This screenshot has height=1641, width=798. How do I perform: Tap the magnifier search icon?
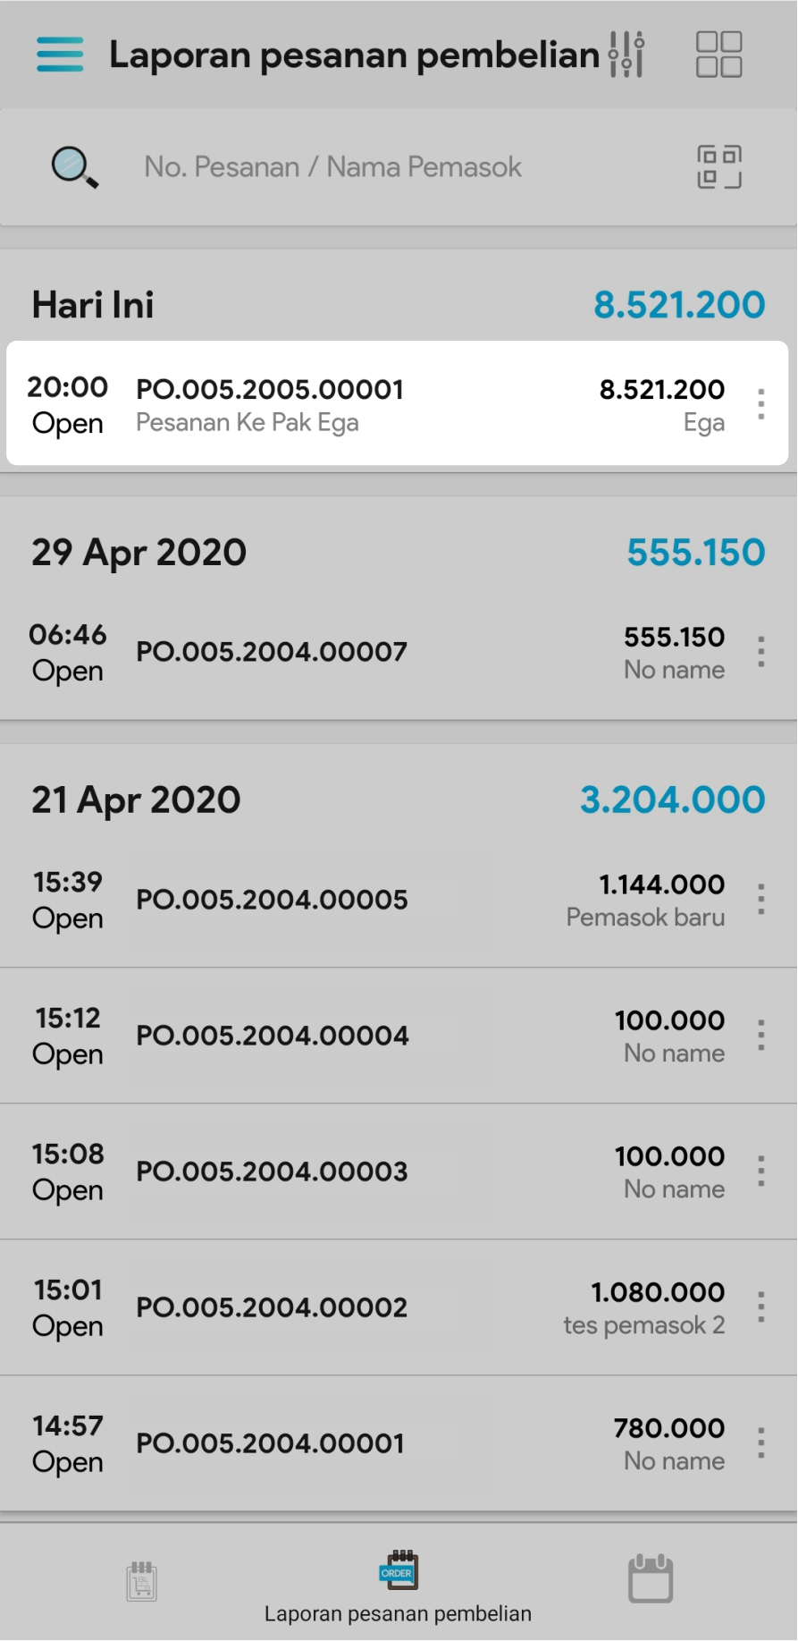coord(74,167)
